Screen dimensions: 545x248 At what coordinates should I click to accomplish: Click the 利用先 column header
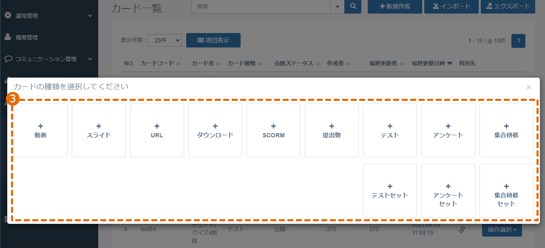pos(467,63)
